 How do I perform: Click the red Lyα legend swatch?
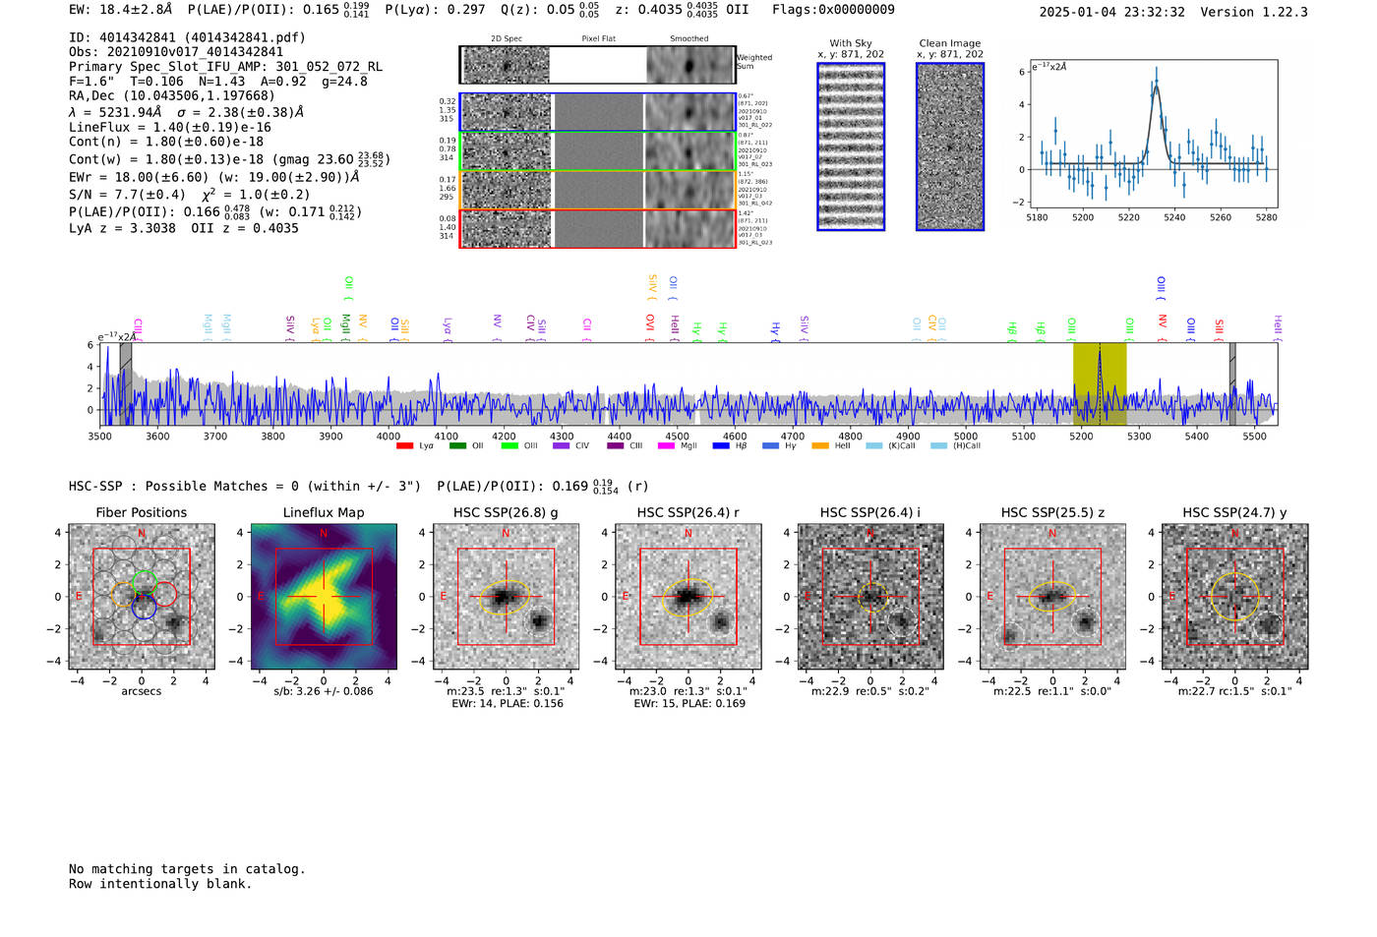(404, 446)
